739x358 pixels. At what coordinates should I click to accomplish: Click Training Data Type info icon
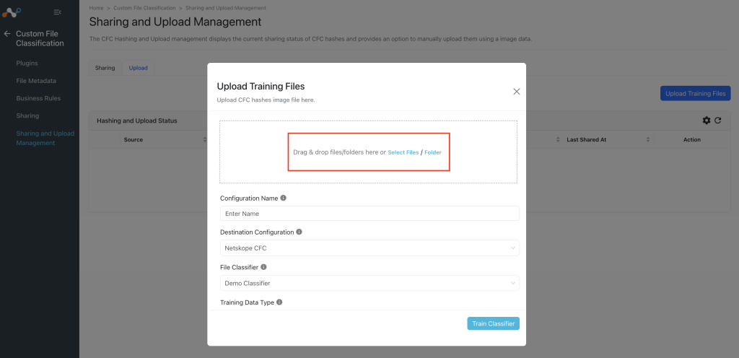coord(279,302)
